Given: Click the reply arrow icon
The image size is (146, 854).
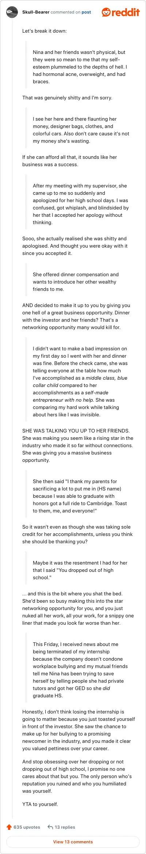Looking at the screenshot, I should (x=50, y=827).
